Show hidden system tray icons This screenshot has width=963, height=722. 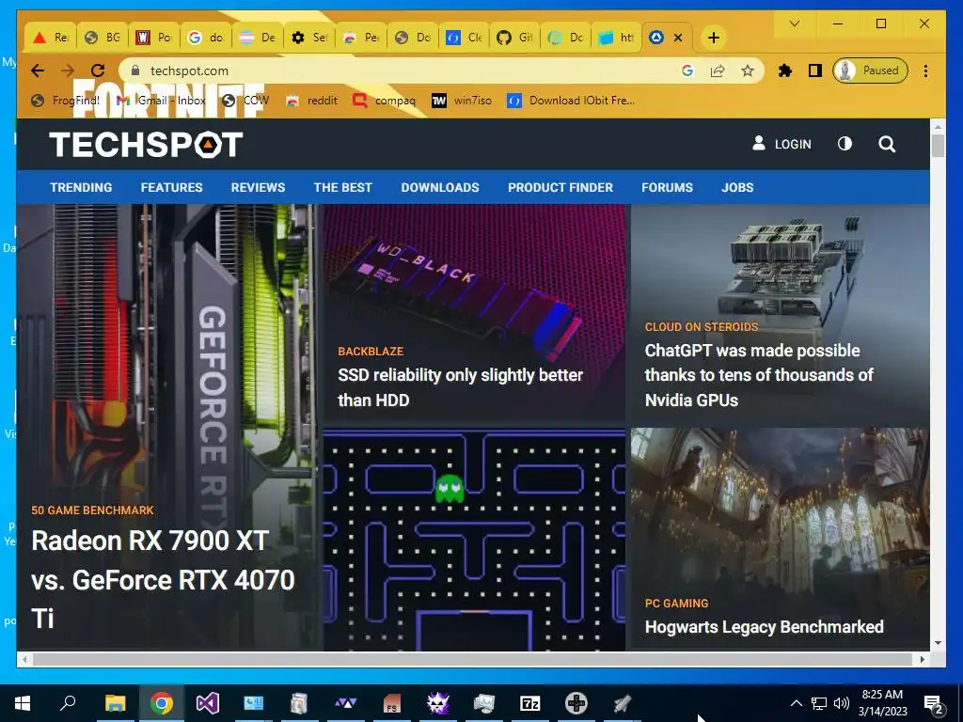click(796, 703)
